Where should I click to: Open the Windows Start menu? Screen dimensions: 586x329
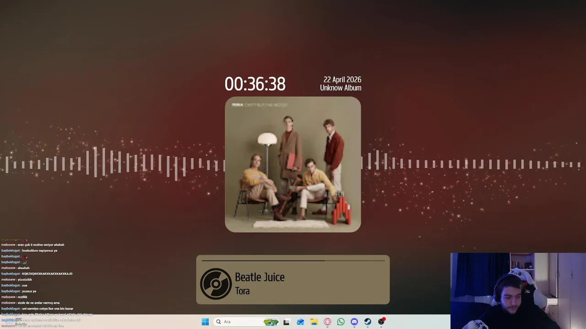205,322
